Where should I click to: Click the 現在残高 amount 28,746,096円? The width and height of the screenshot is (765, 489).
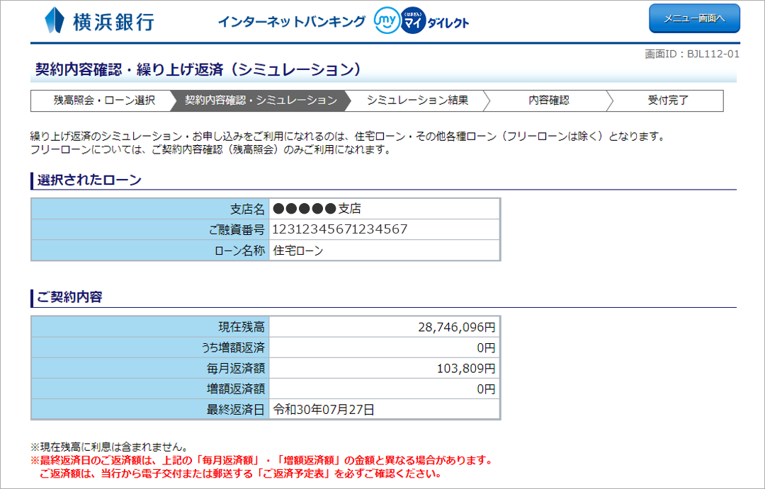(456, 327)
